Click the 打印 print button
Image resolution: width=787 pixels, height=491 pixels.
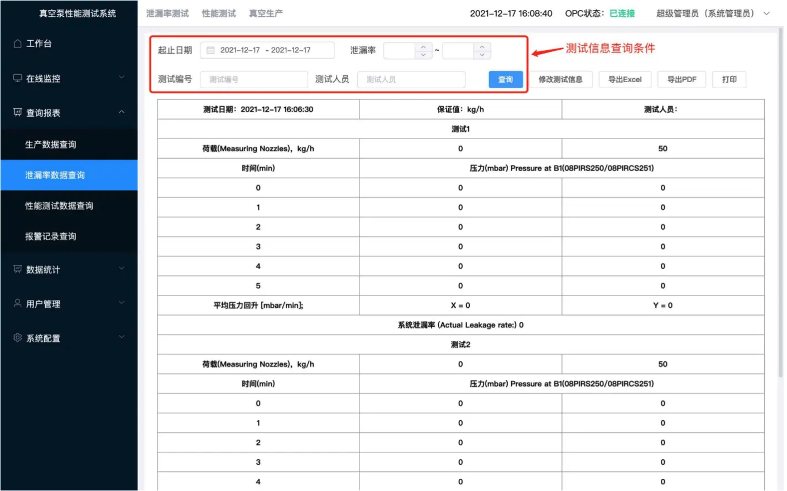click(x=729, y=79)
